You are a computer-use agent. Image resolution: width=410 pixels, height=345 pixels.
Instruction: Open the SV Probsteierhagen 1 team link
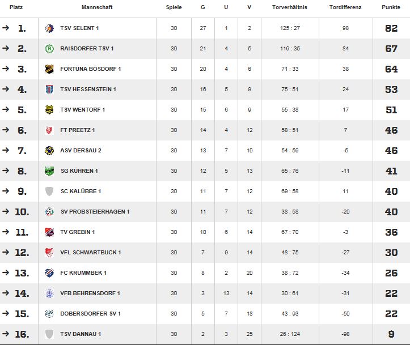[x=95, y=211]
